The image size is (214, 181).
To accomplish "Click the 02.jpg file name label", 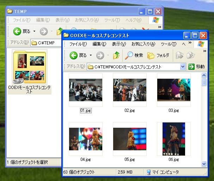I will click(130, 110).
